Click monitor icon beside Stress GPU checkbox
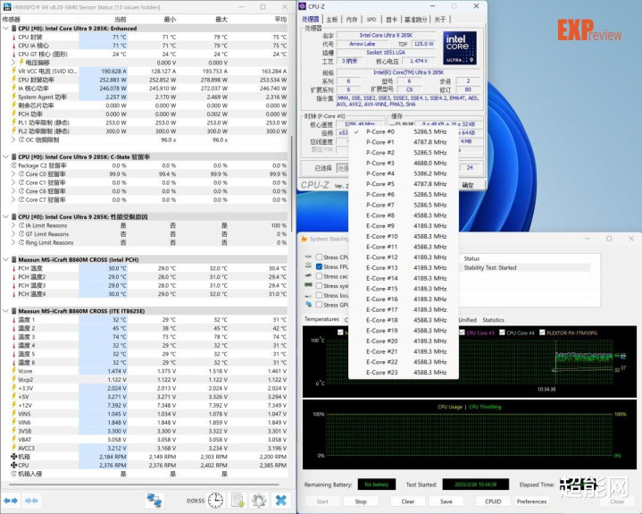642x514 pixels. [308, 305]
